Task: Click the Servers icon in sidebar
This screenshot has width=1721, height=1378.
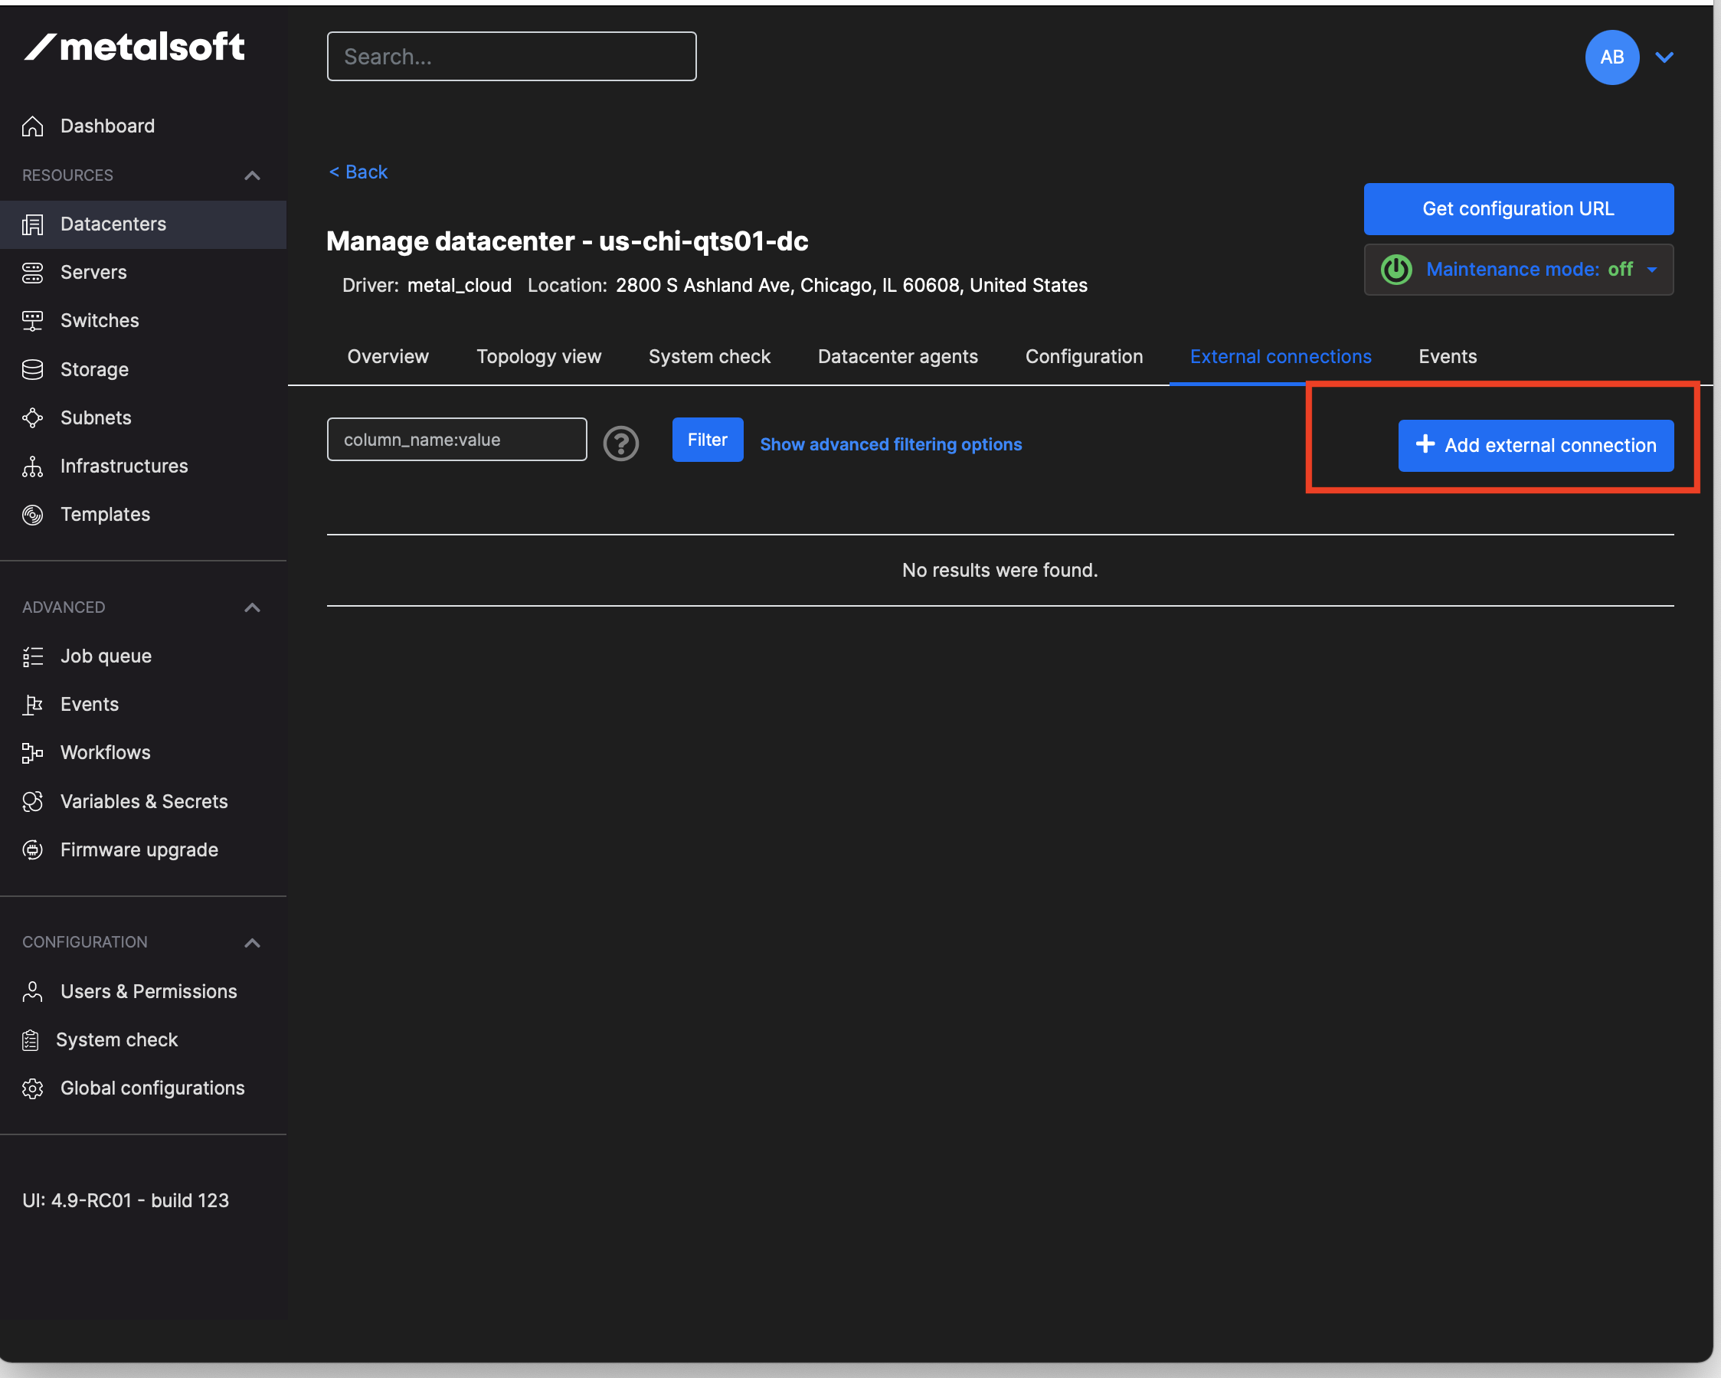Action: point(32,273)
